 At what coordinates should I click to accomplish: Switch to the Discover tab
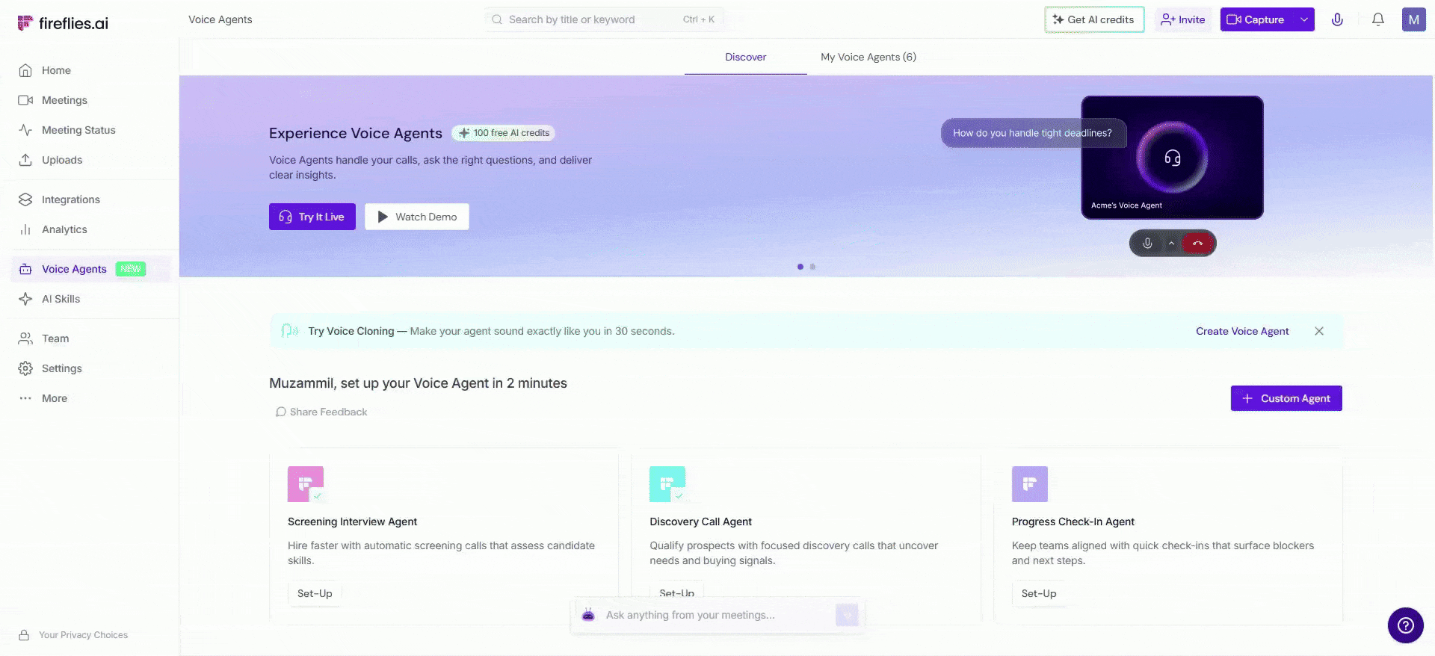[745, 57]
